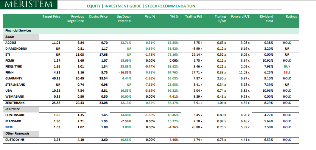Click the 'Target Price' column header
This screenshot has height=150, width=316.
click(x=52, y=16)
